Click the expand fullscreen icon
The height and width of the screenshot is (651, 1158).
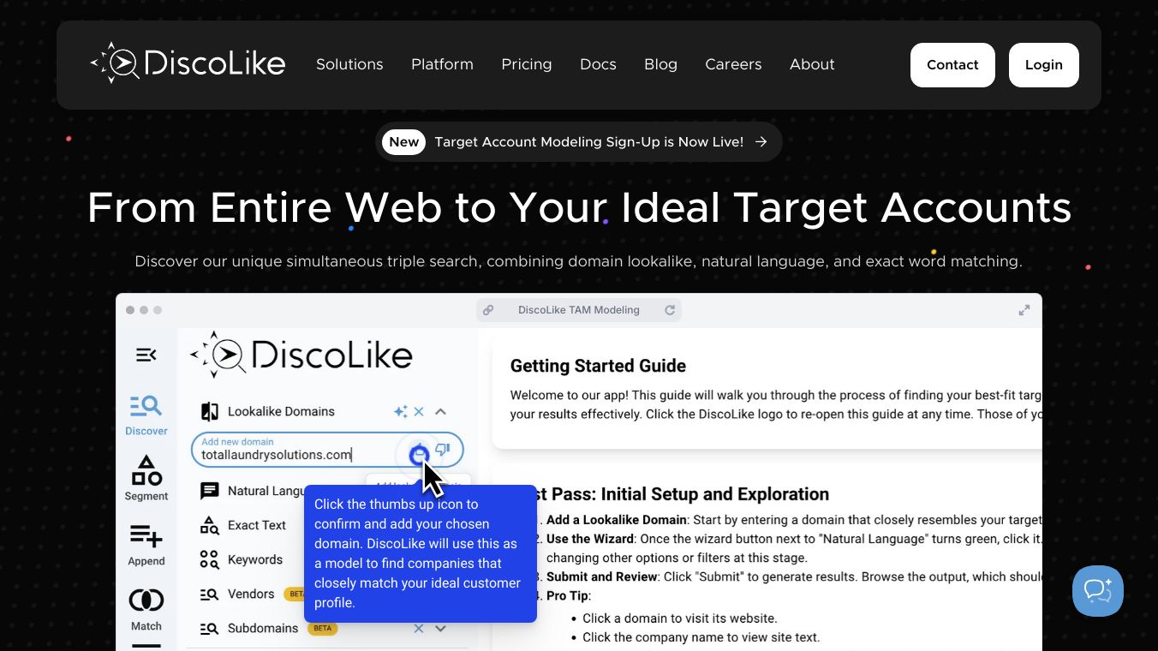pyautogui.click(x=1024, y=310)
